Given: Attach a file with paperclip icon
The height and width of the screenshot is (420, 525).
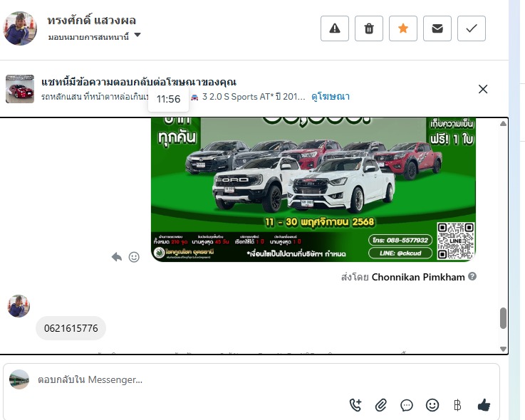Looking at the screenshot, I should pyautogui.click(x=380, y=405).
